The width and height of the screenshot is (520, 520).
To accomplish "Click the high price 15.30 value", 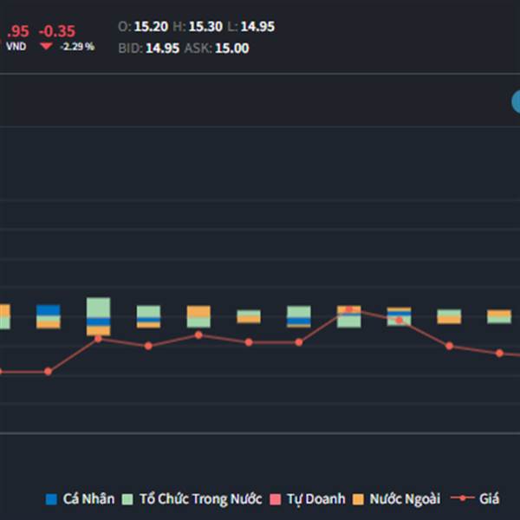I will (x=205, y=27).
